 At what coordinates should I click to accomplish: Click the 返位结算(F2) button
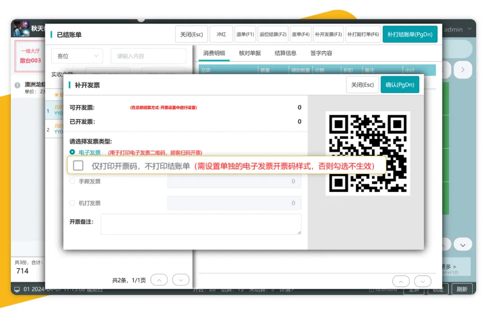point(273,34)
